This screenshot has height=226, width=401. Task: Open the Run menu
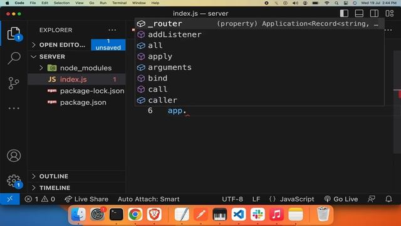click(x=103, y=3)
